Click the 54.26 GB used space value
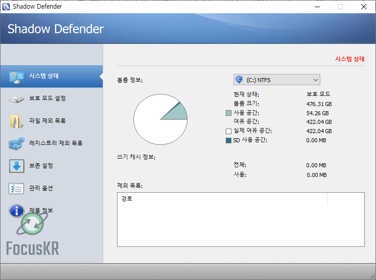Screen dimensions: 376x280 click(x=317, y=113)
